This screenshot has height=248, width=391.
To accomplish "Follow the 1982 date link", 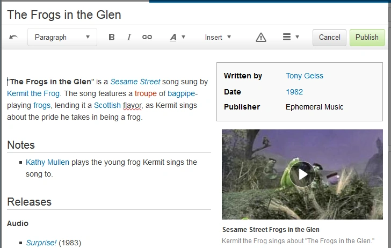I will click(x=294, y=92).
